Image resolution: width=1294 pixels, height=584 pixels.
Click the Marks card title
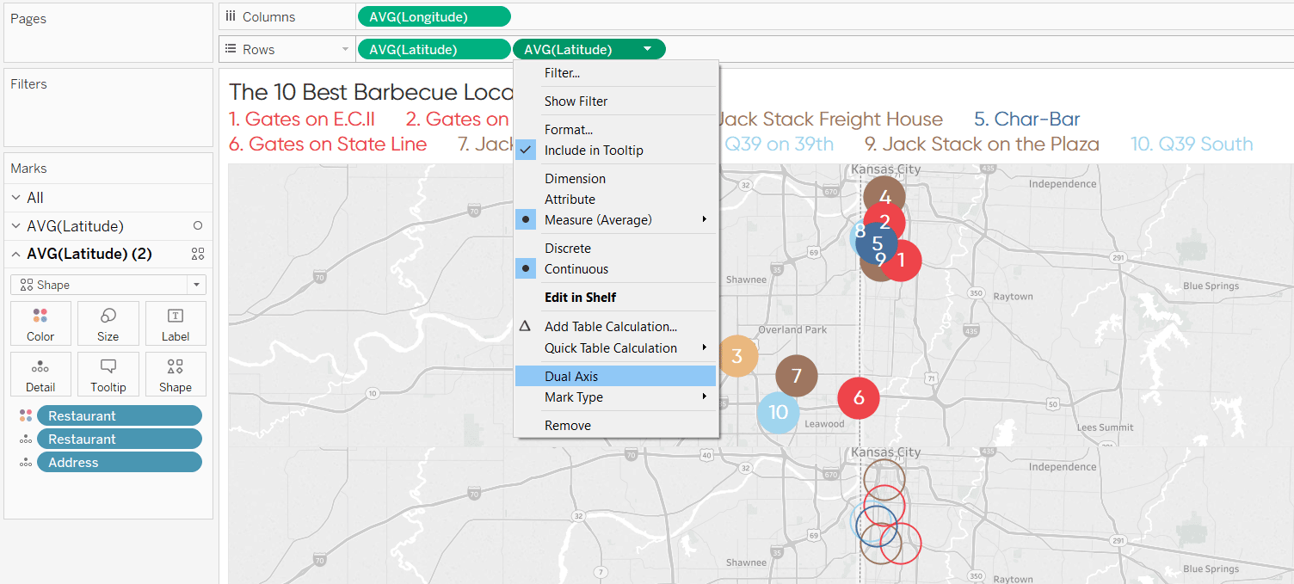(x=28, y=169)
